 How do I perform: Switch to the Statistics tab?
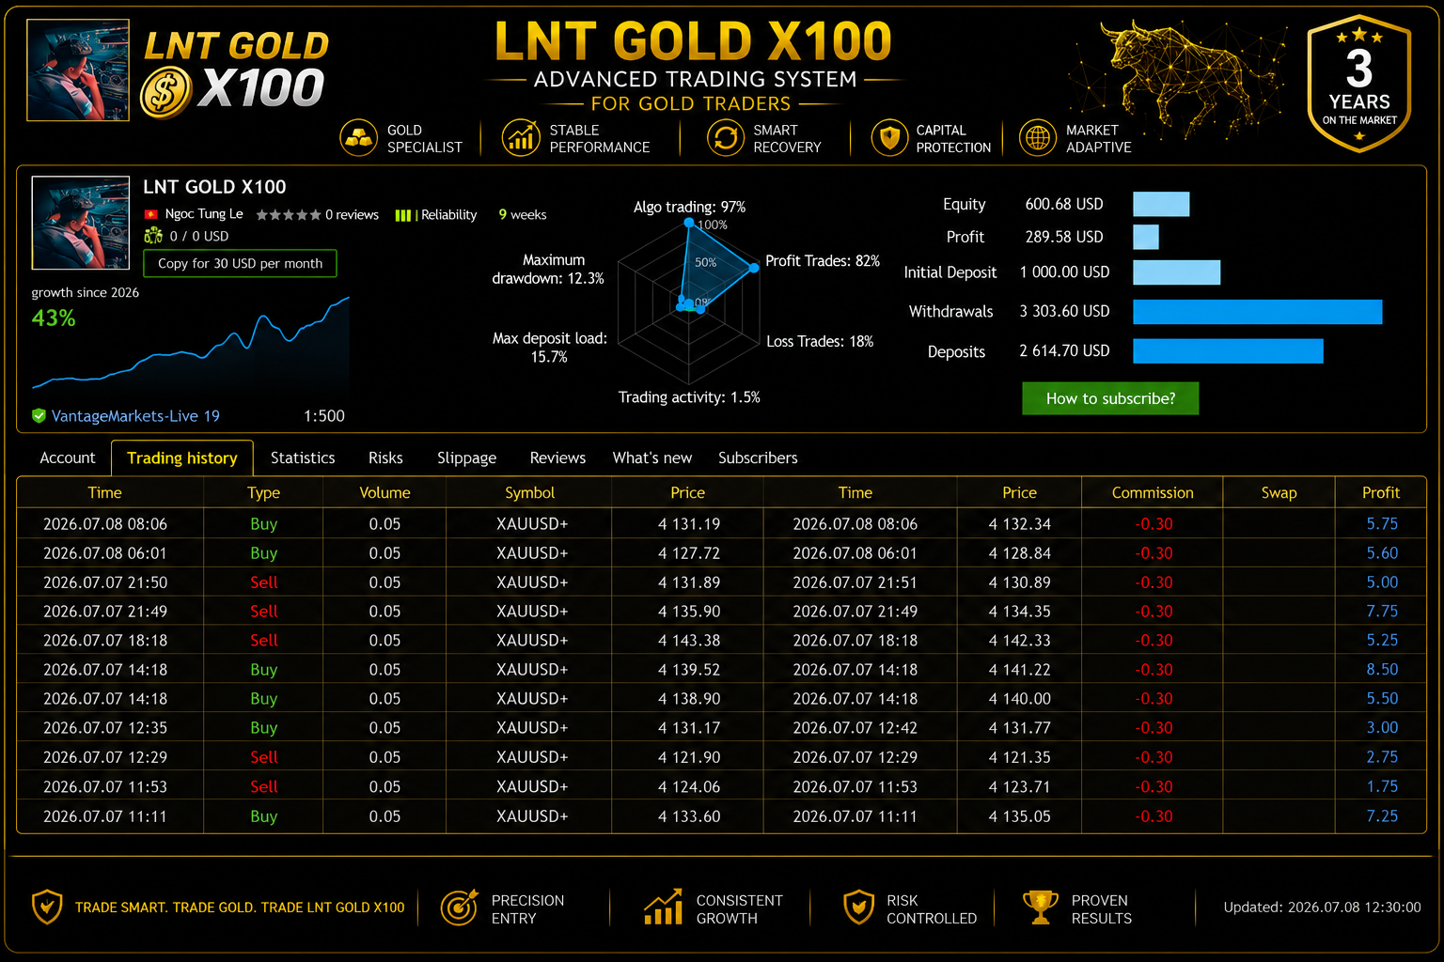[303, 458]
